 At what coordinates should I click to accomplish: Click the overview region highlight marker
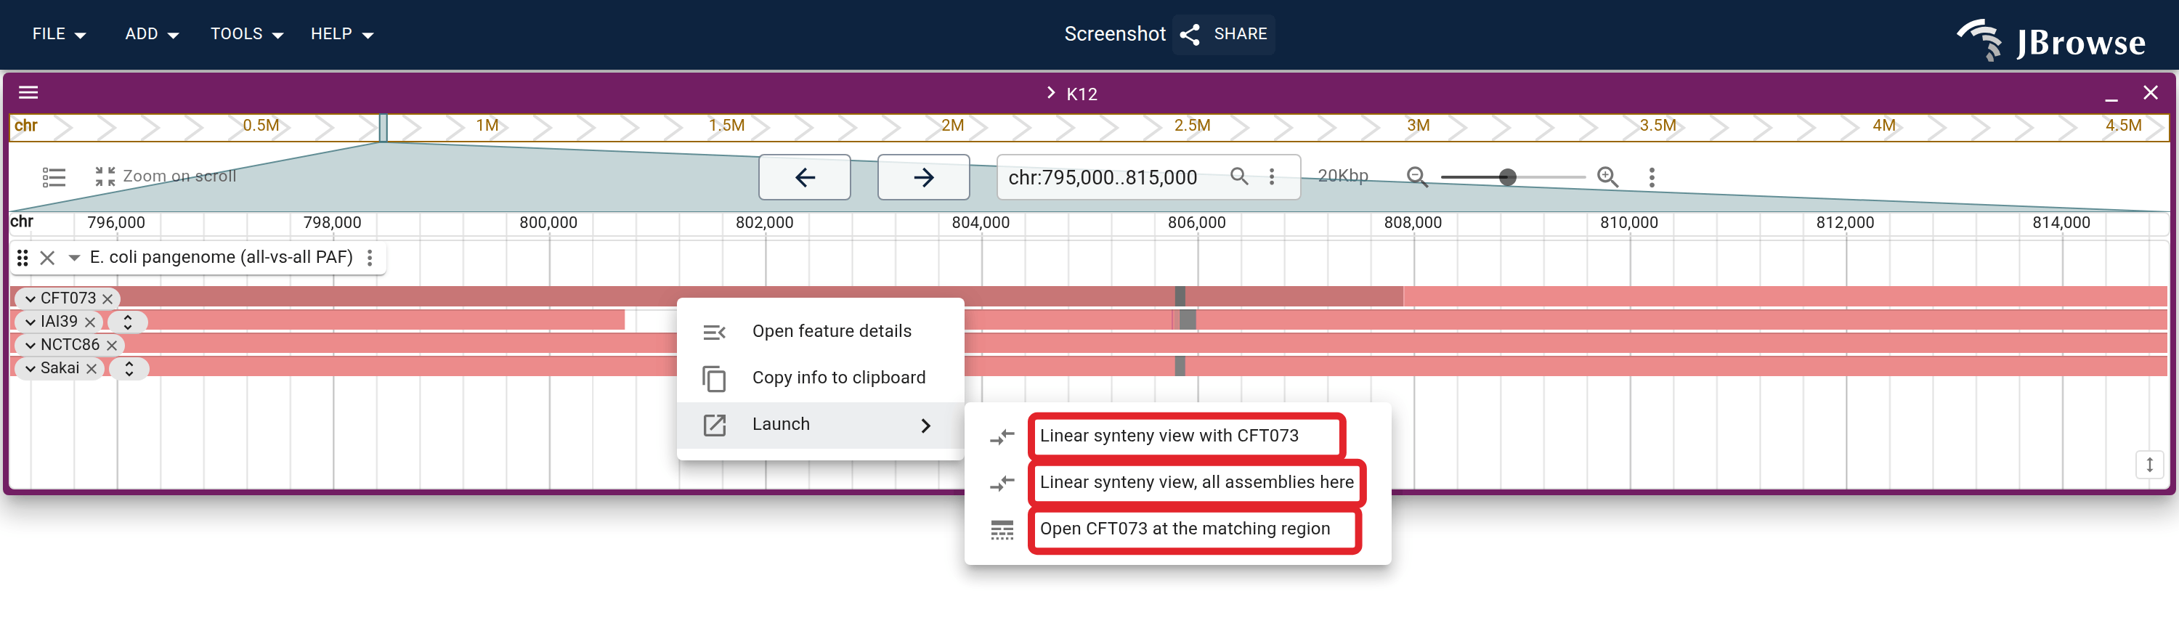(x=384, y=128)
